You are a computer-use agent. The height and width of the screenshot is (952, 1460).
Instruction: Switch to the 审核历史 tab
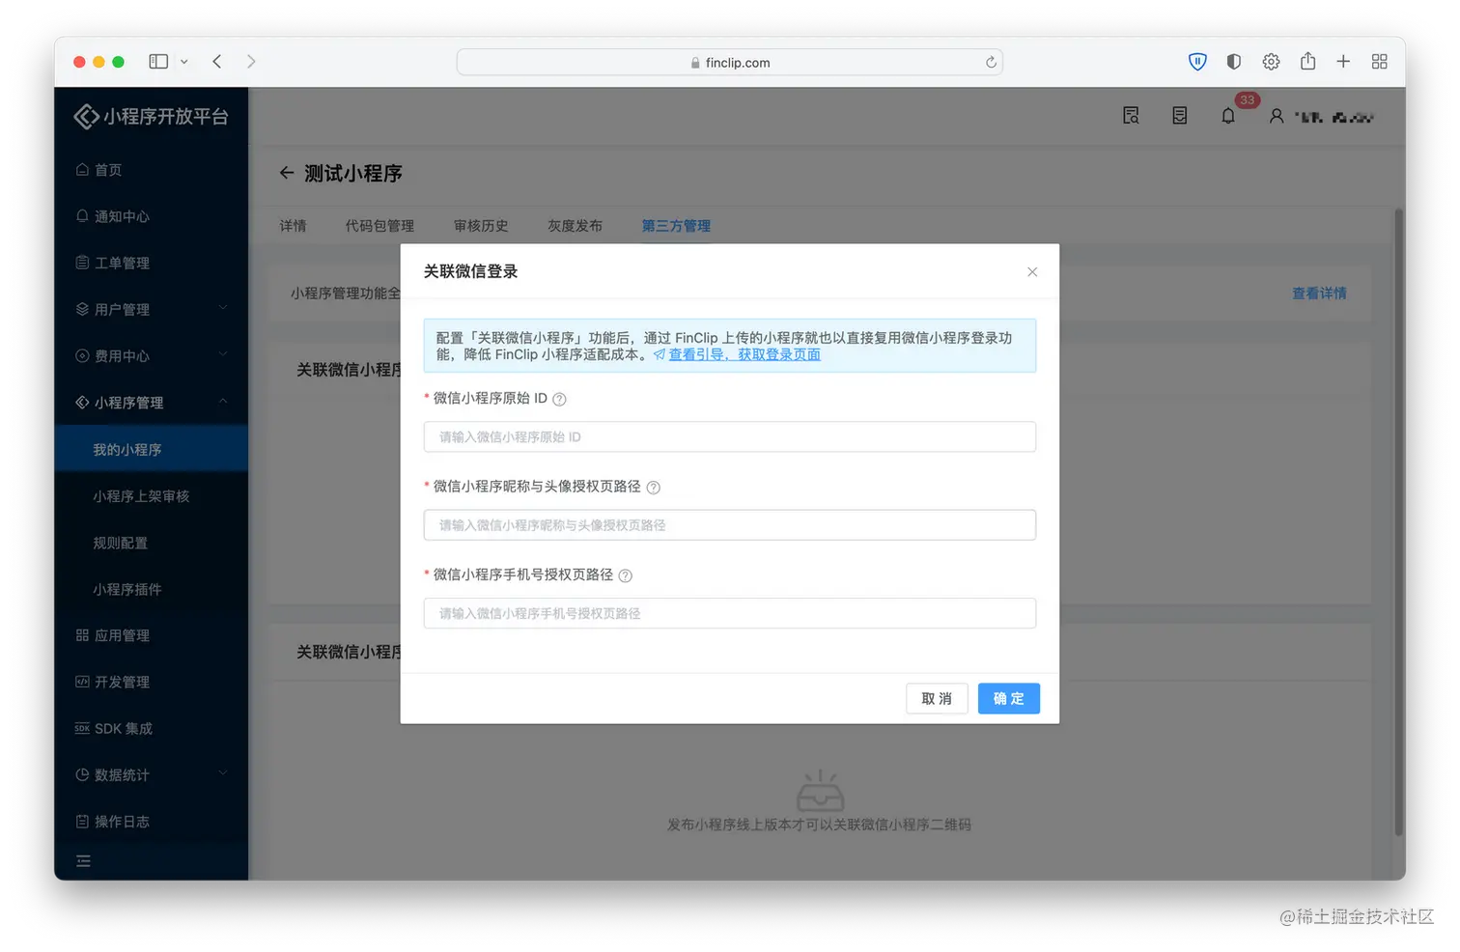[x=481, y=226]
